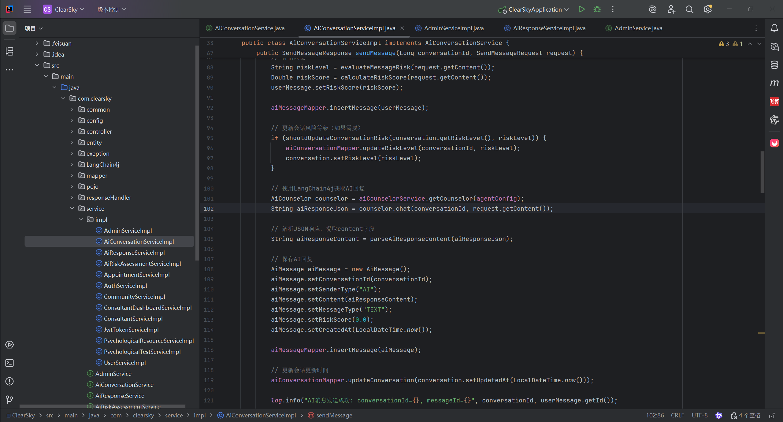Open the Database tool window
The height and width of the screenshot is (422, 783).
point(774,65)
